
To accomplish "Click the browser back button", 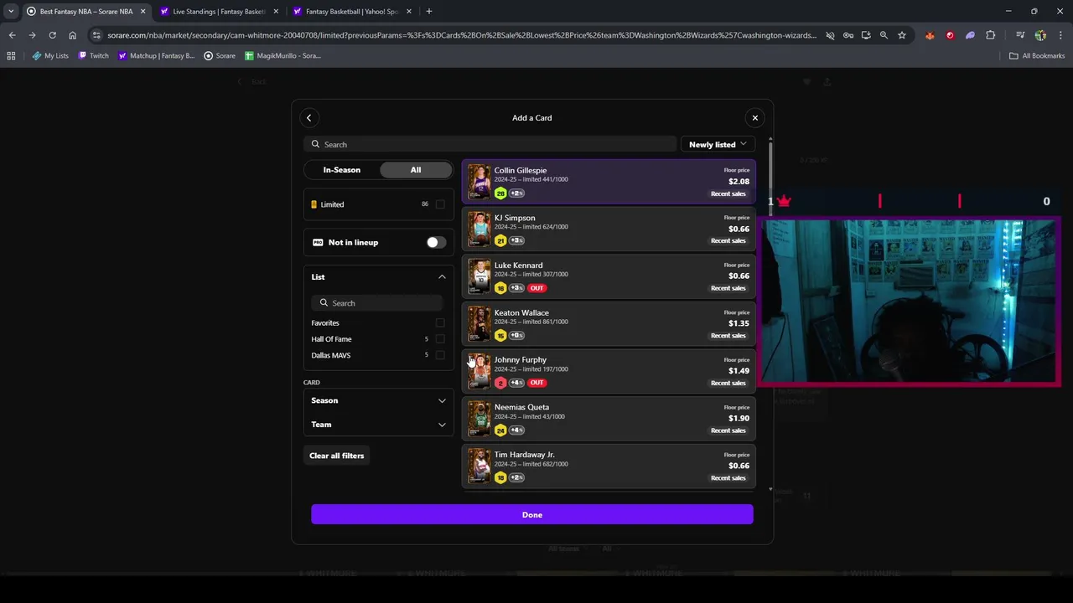I will click(x=12, y=35).
